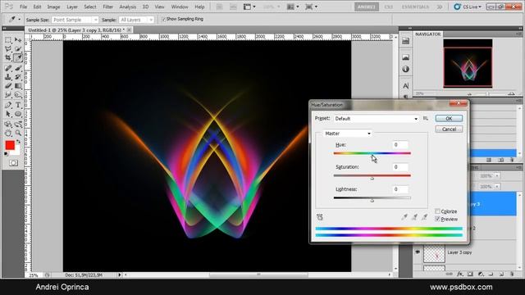The width and height of the screenshot is (525, 295).
Task: Select the Ellipse shape tool
Action: click(18, 114)
